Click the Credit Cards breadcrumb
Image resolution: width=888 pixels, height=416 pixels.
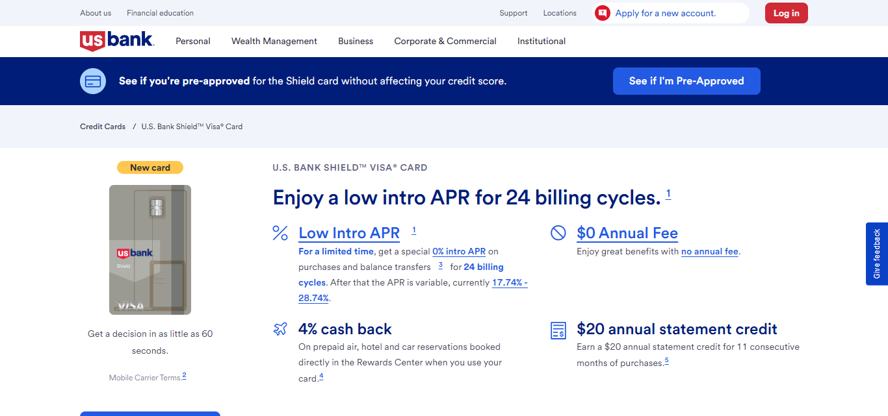103,127
